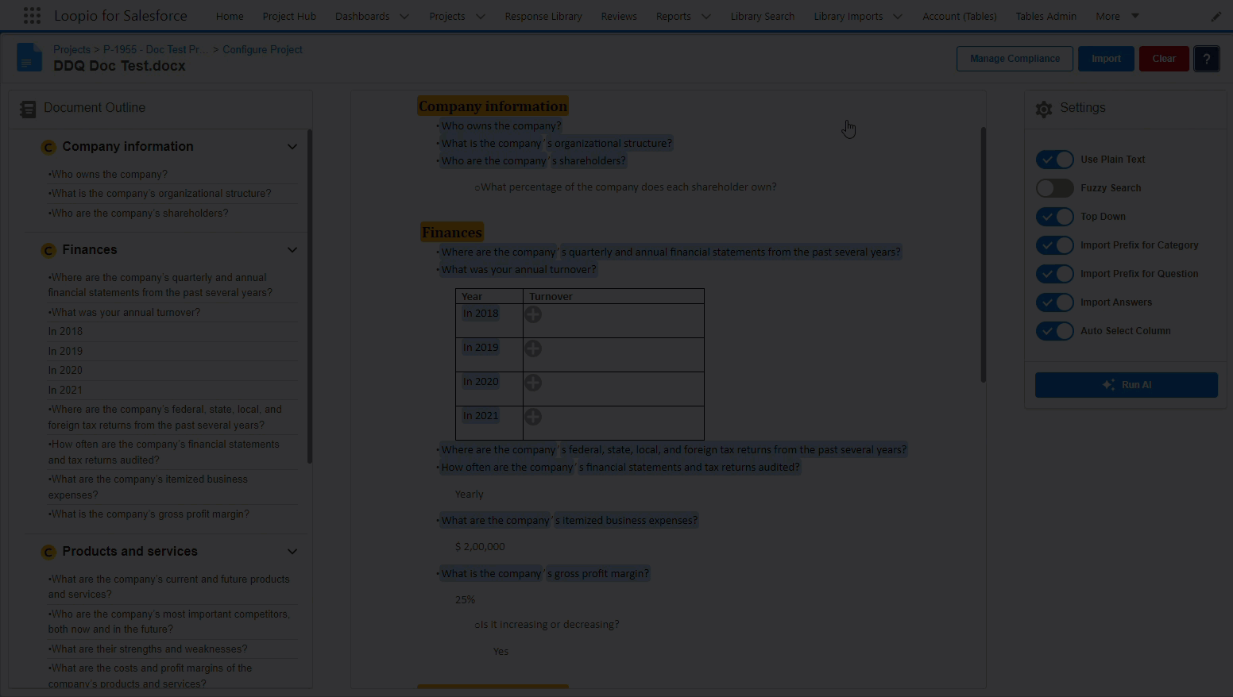
Task: Click the red Clear button
Action: point(1164,59)
